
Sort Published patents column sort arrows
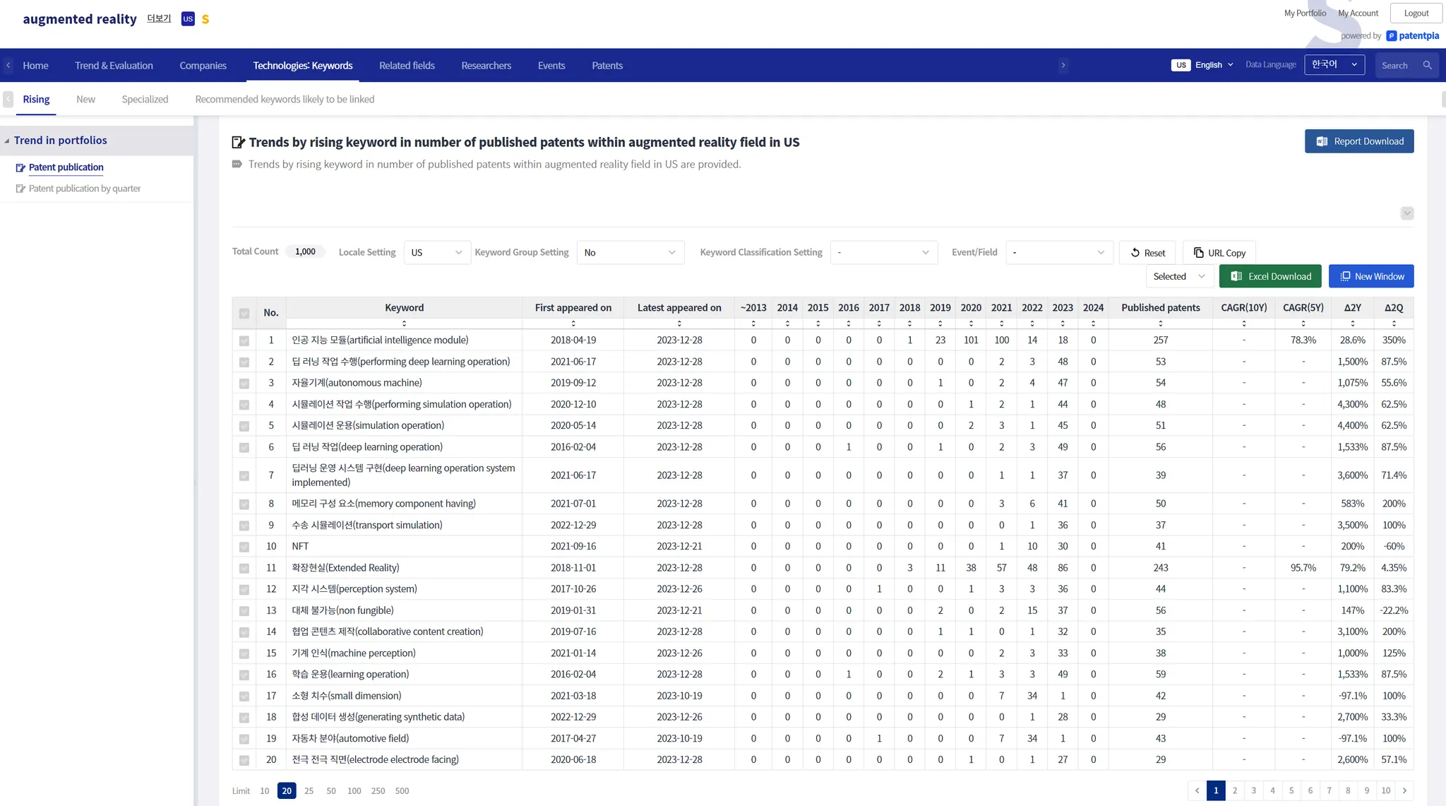(x=1160, y=324)
